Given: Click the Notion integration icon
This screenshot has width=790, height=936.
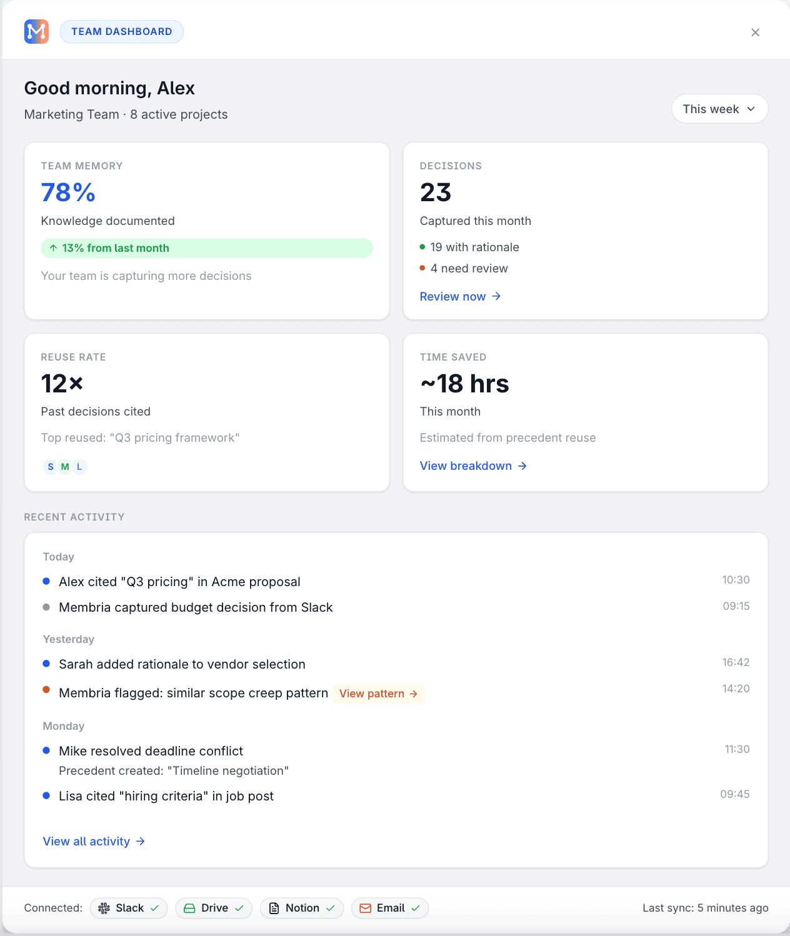Looking at the screenshot, I should click(x=275, y=908).
